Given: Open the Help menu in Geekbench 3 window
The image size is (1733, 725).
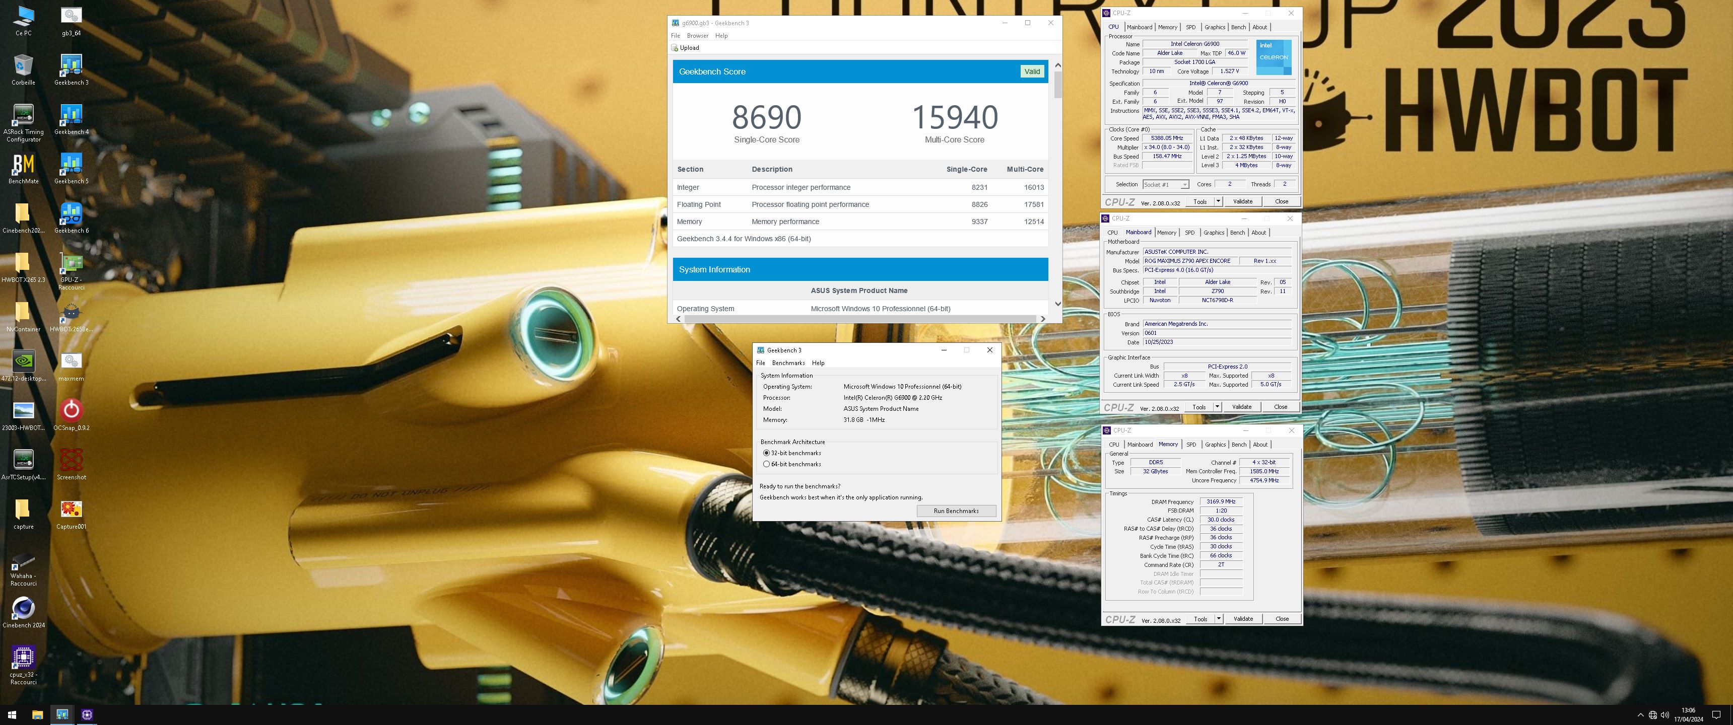Looking at the screenshot, I should (818, 363).
